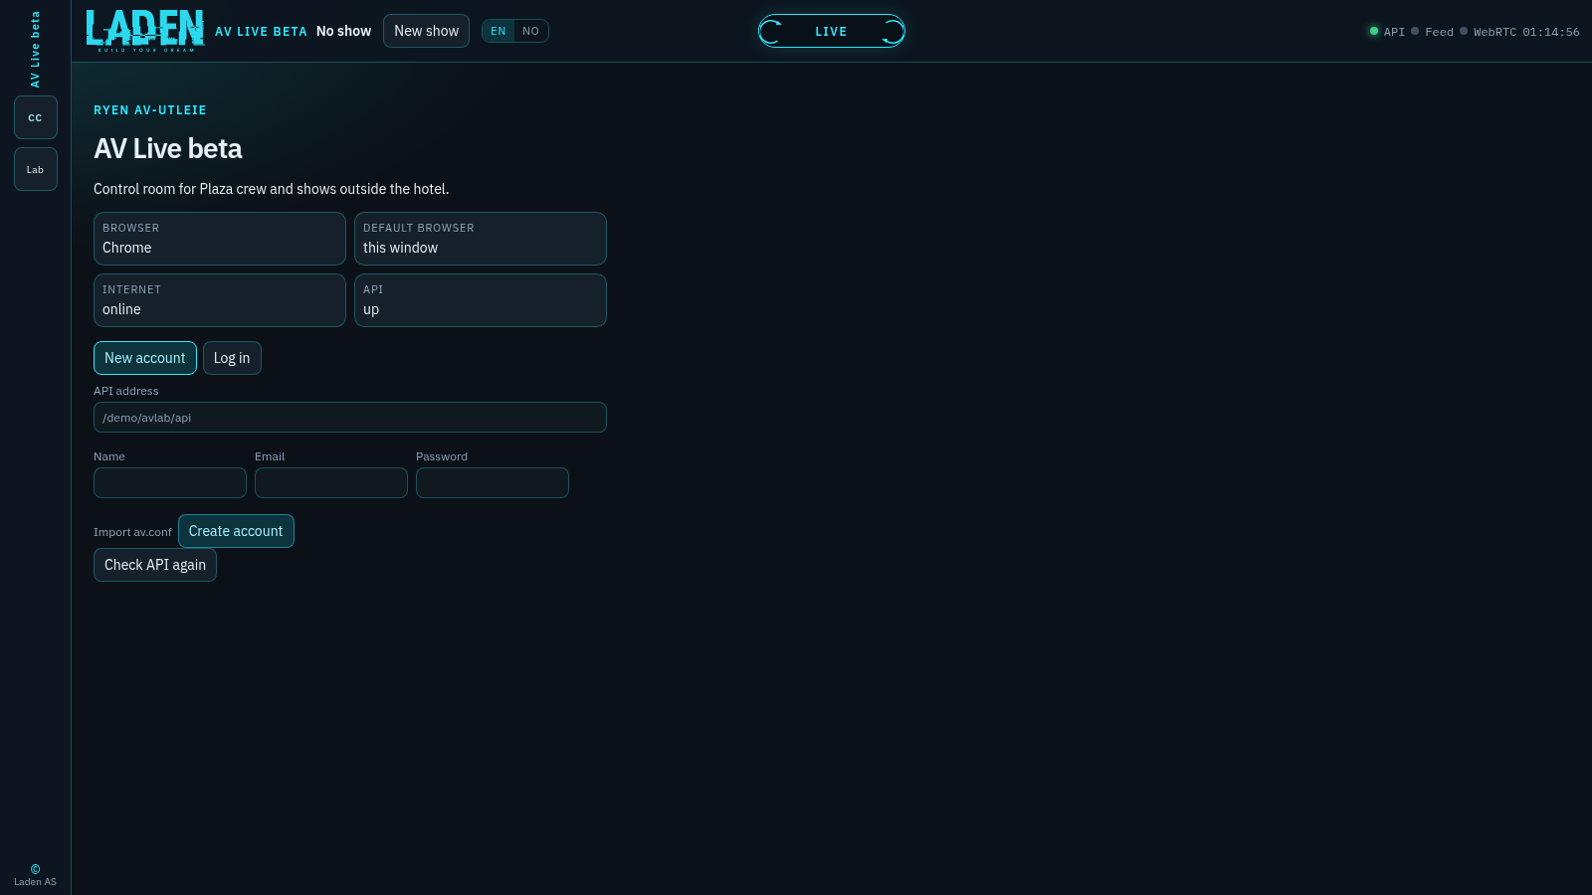1592x895 pixels.
Task: Click the Browser Chrome status card
Action: pyautogui.click(x=220, y=239)
